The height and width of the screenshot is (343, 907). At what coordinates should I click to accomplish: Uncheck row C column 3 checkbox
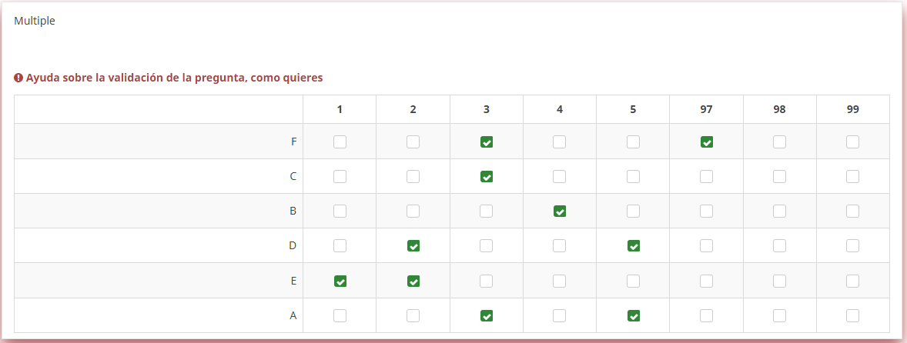(487, 177)
